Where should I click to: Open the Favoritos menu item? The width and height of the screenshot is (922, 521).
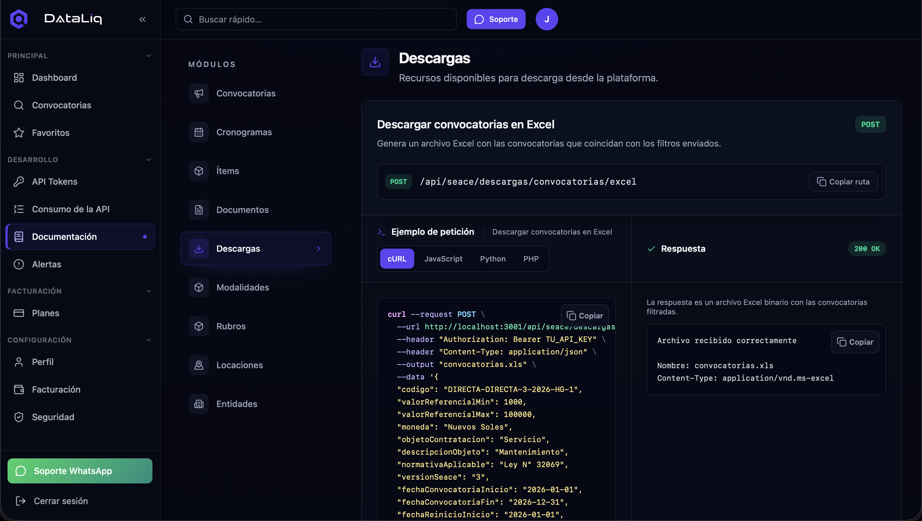pos(80,133)
